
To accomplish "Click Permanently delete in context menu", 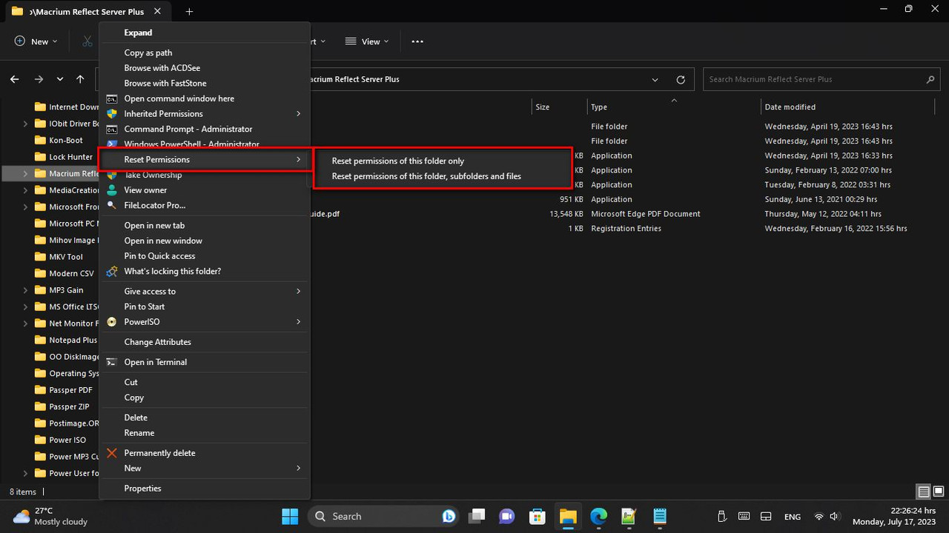I will point(159,452).
